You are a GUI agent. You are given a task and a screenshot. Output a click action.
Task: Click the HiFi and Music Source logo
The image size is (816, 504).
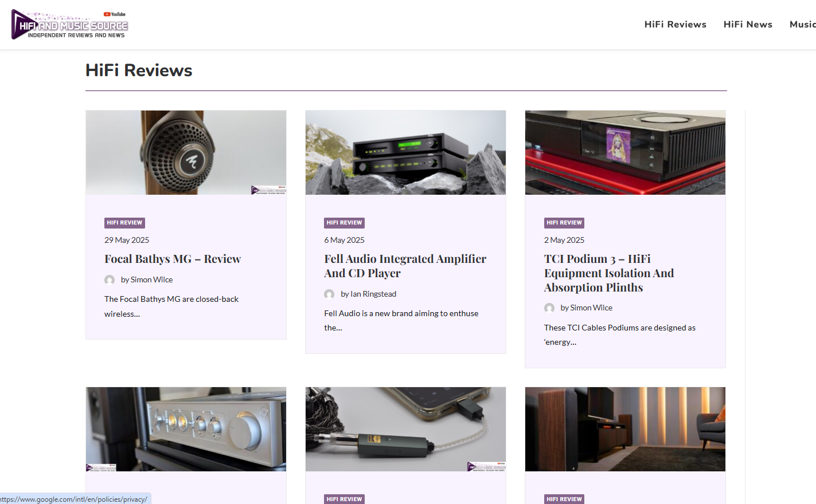coord(69,25)
